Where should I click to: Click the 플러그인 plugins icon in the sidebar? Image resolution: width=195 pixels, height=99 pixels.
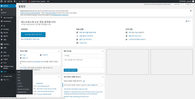tap(2, 56)
